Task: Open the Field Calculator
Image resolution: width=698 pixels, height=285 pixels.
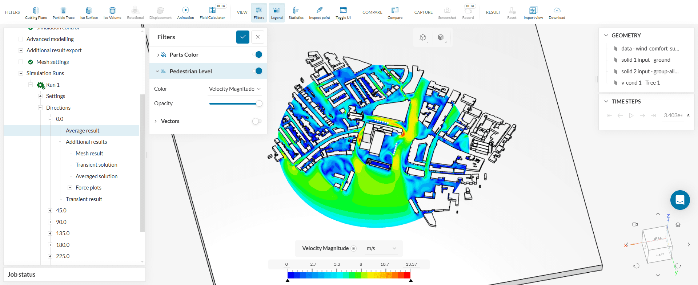Action: (212, 13)
